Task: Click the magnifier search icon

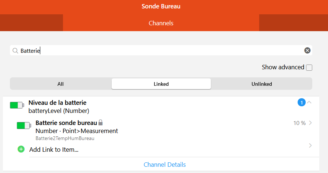Action: pos(15,51)
